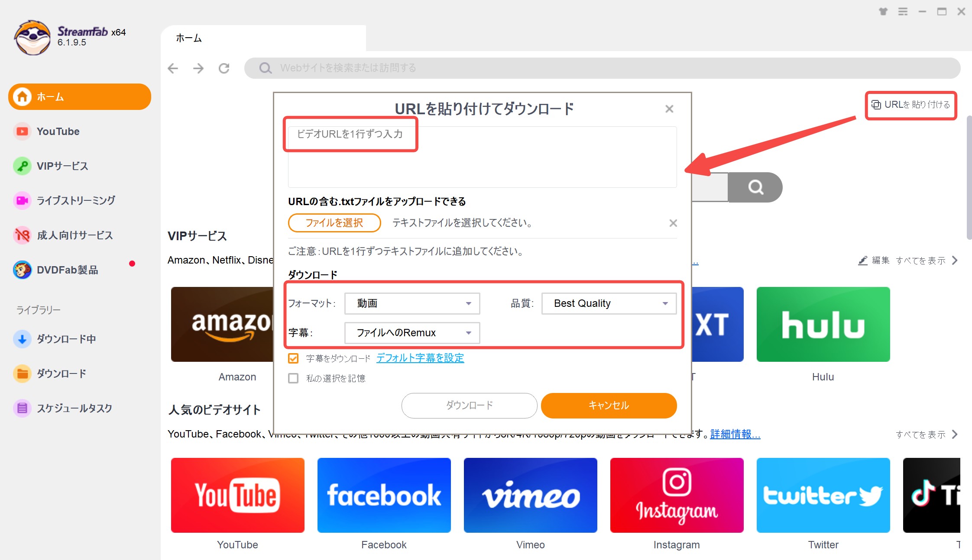Click the ダウンロード button in the dialog
The image size is (972, 560).
click(x=470, y=406)
